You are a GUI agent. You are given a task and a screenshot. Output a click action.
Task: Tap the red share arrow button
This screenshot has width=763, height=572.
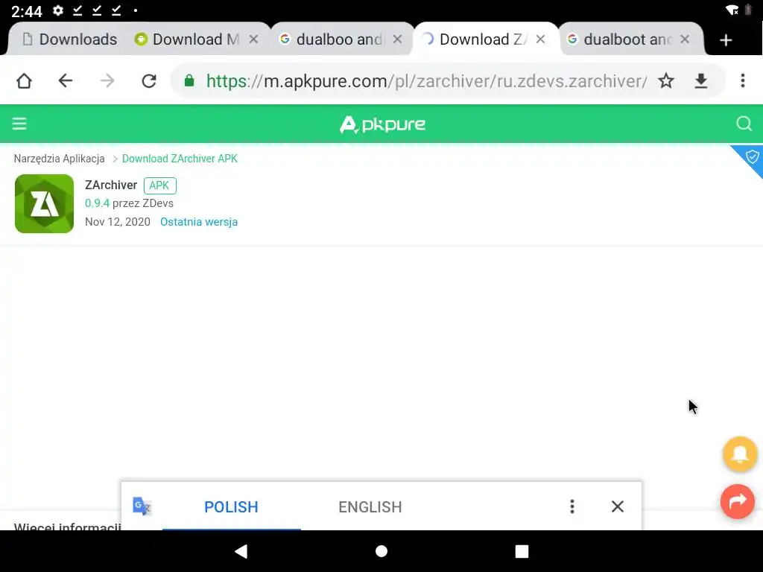click(x=738, y=501)
